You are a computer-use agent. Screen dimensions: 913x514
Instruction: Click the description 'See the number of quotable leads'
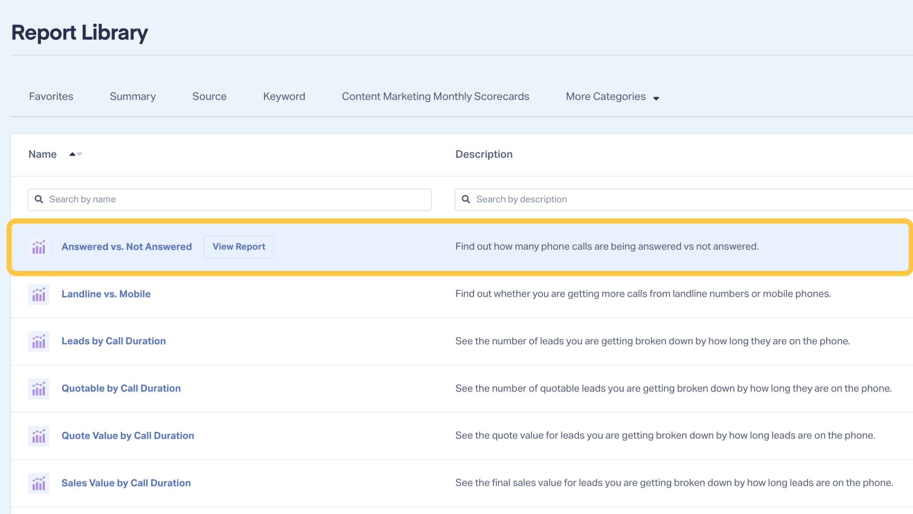[x=673, y=388]
